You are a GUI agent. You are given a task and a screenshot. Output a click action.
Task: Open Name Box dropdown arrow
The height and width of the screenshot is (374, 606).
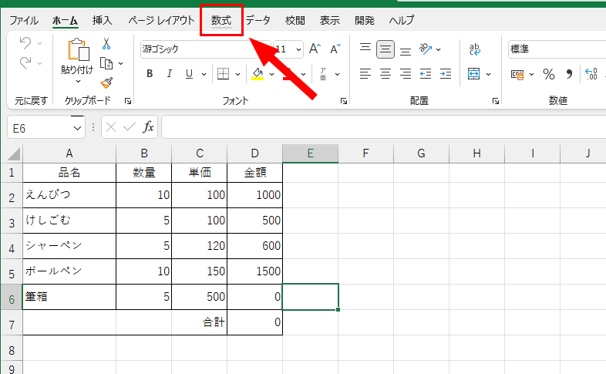pos(77,128)
